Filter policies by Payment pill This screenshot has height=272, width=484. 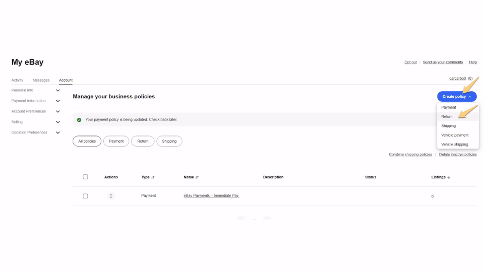coord(116,141)
